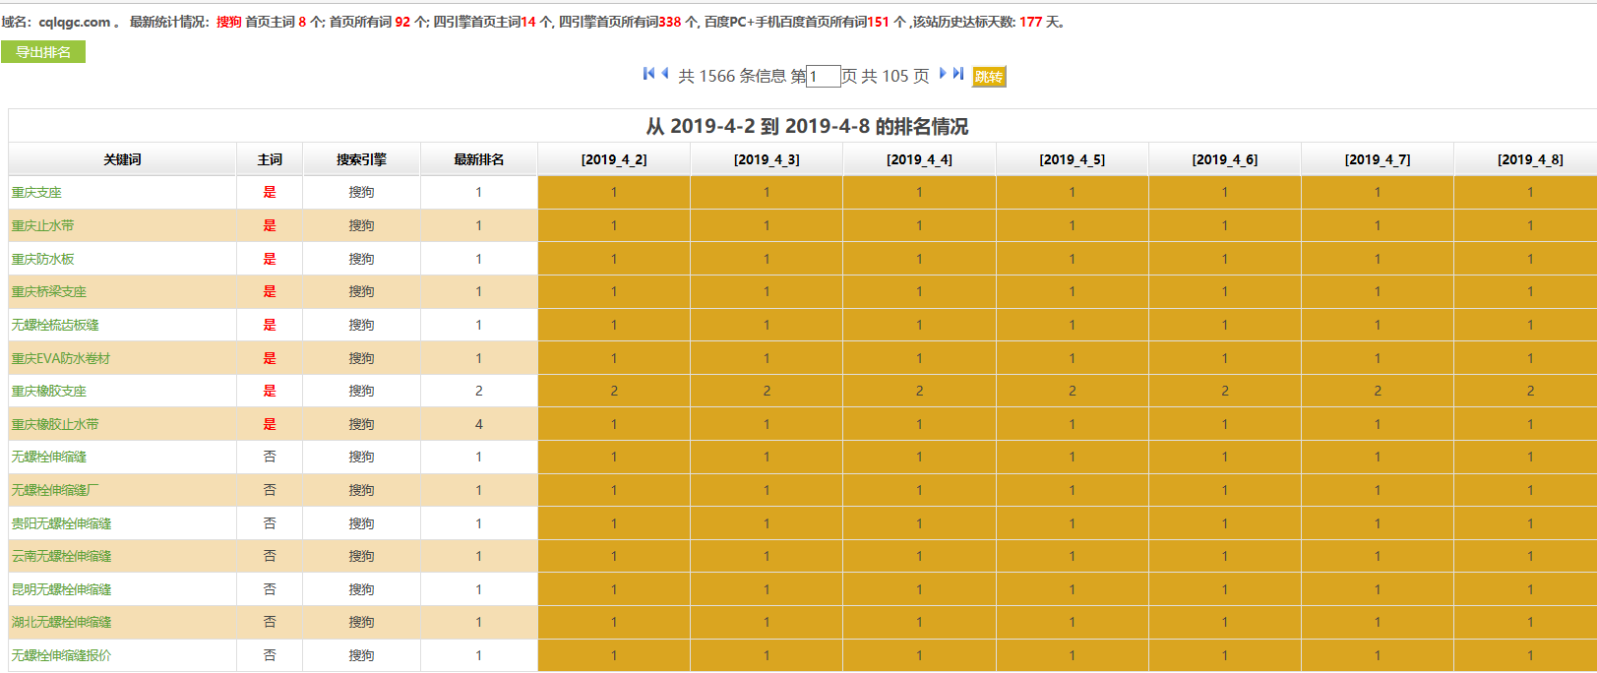Screen dimensions: 1597x673
Task: Open keyword link 昆明无螺栓伸缩缝
Action: 61,590
